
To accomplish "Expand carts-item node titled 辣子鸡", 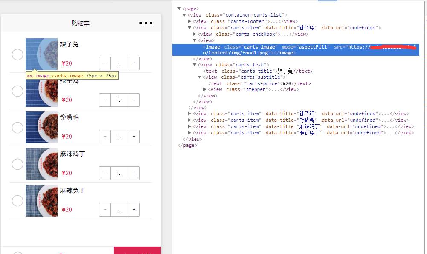I will tap(190, 114).
